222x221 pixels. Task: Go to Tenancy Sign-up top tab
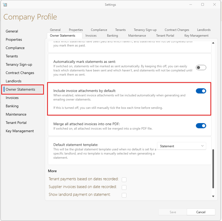click(x=145, y=30)
